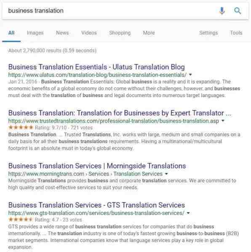The image size is (251, 252).
Task: Open the search Tools options
Action: (236, 33)
